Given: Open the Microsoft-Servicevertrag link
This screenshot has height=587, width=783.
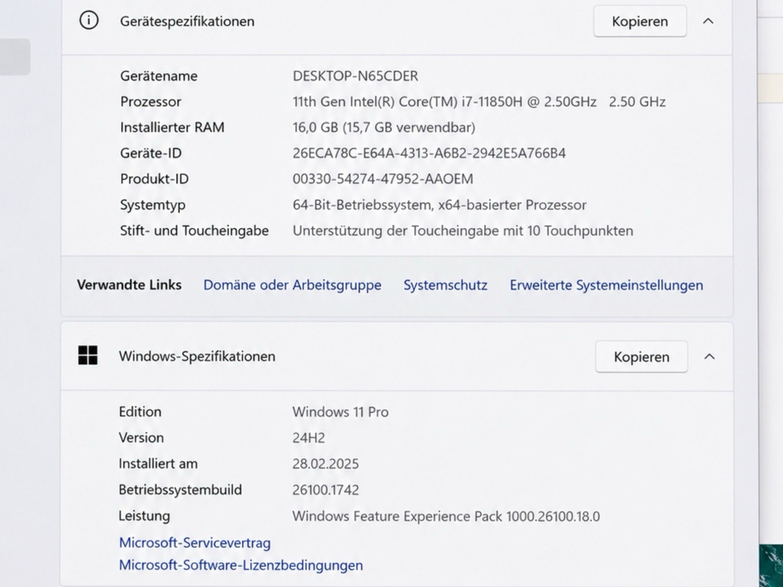Looking at the screenshot, I should 195,542.
